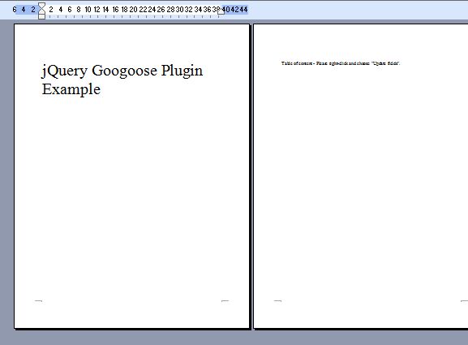Click the word 'Example' on first page
468x345 pixels.
point(71,89)
